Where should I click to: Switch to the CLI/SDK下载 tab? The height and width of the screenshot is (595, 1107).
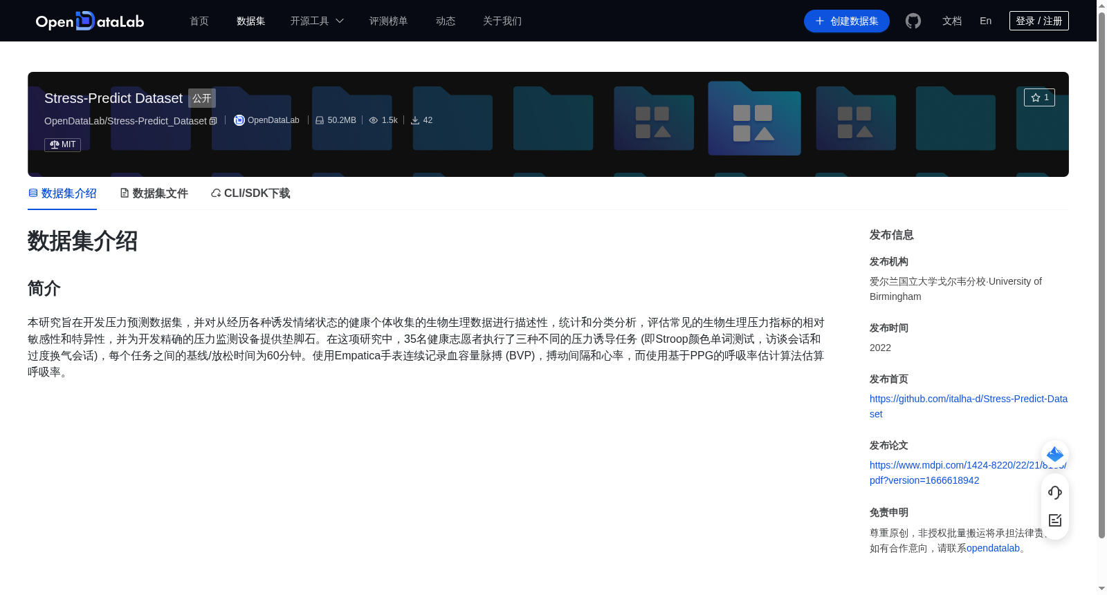250,193
